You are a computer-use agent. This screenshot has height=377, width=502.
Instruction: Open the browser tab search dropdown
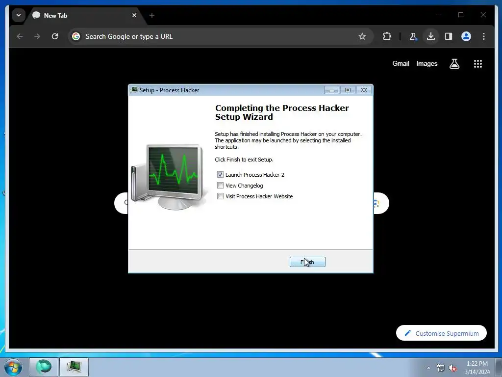pyautogui.click(x=19, y=15)
